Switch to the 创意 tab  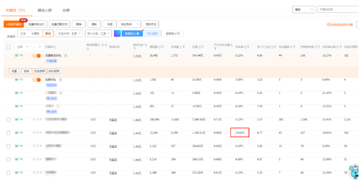(66, 10)
